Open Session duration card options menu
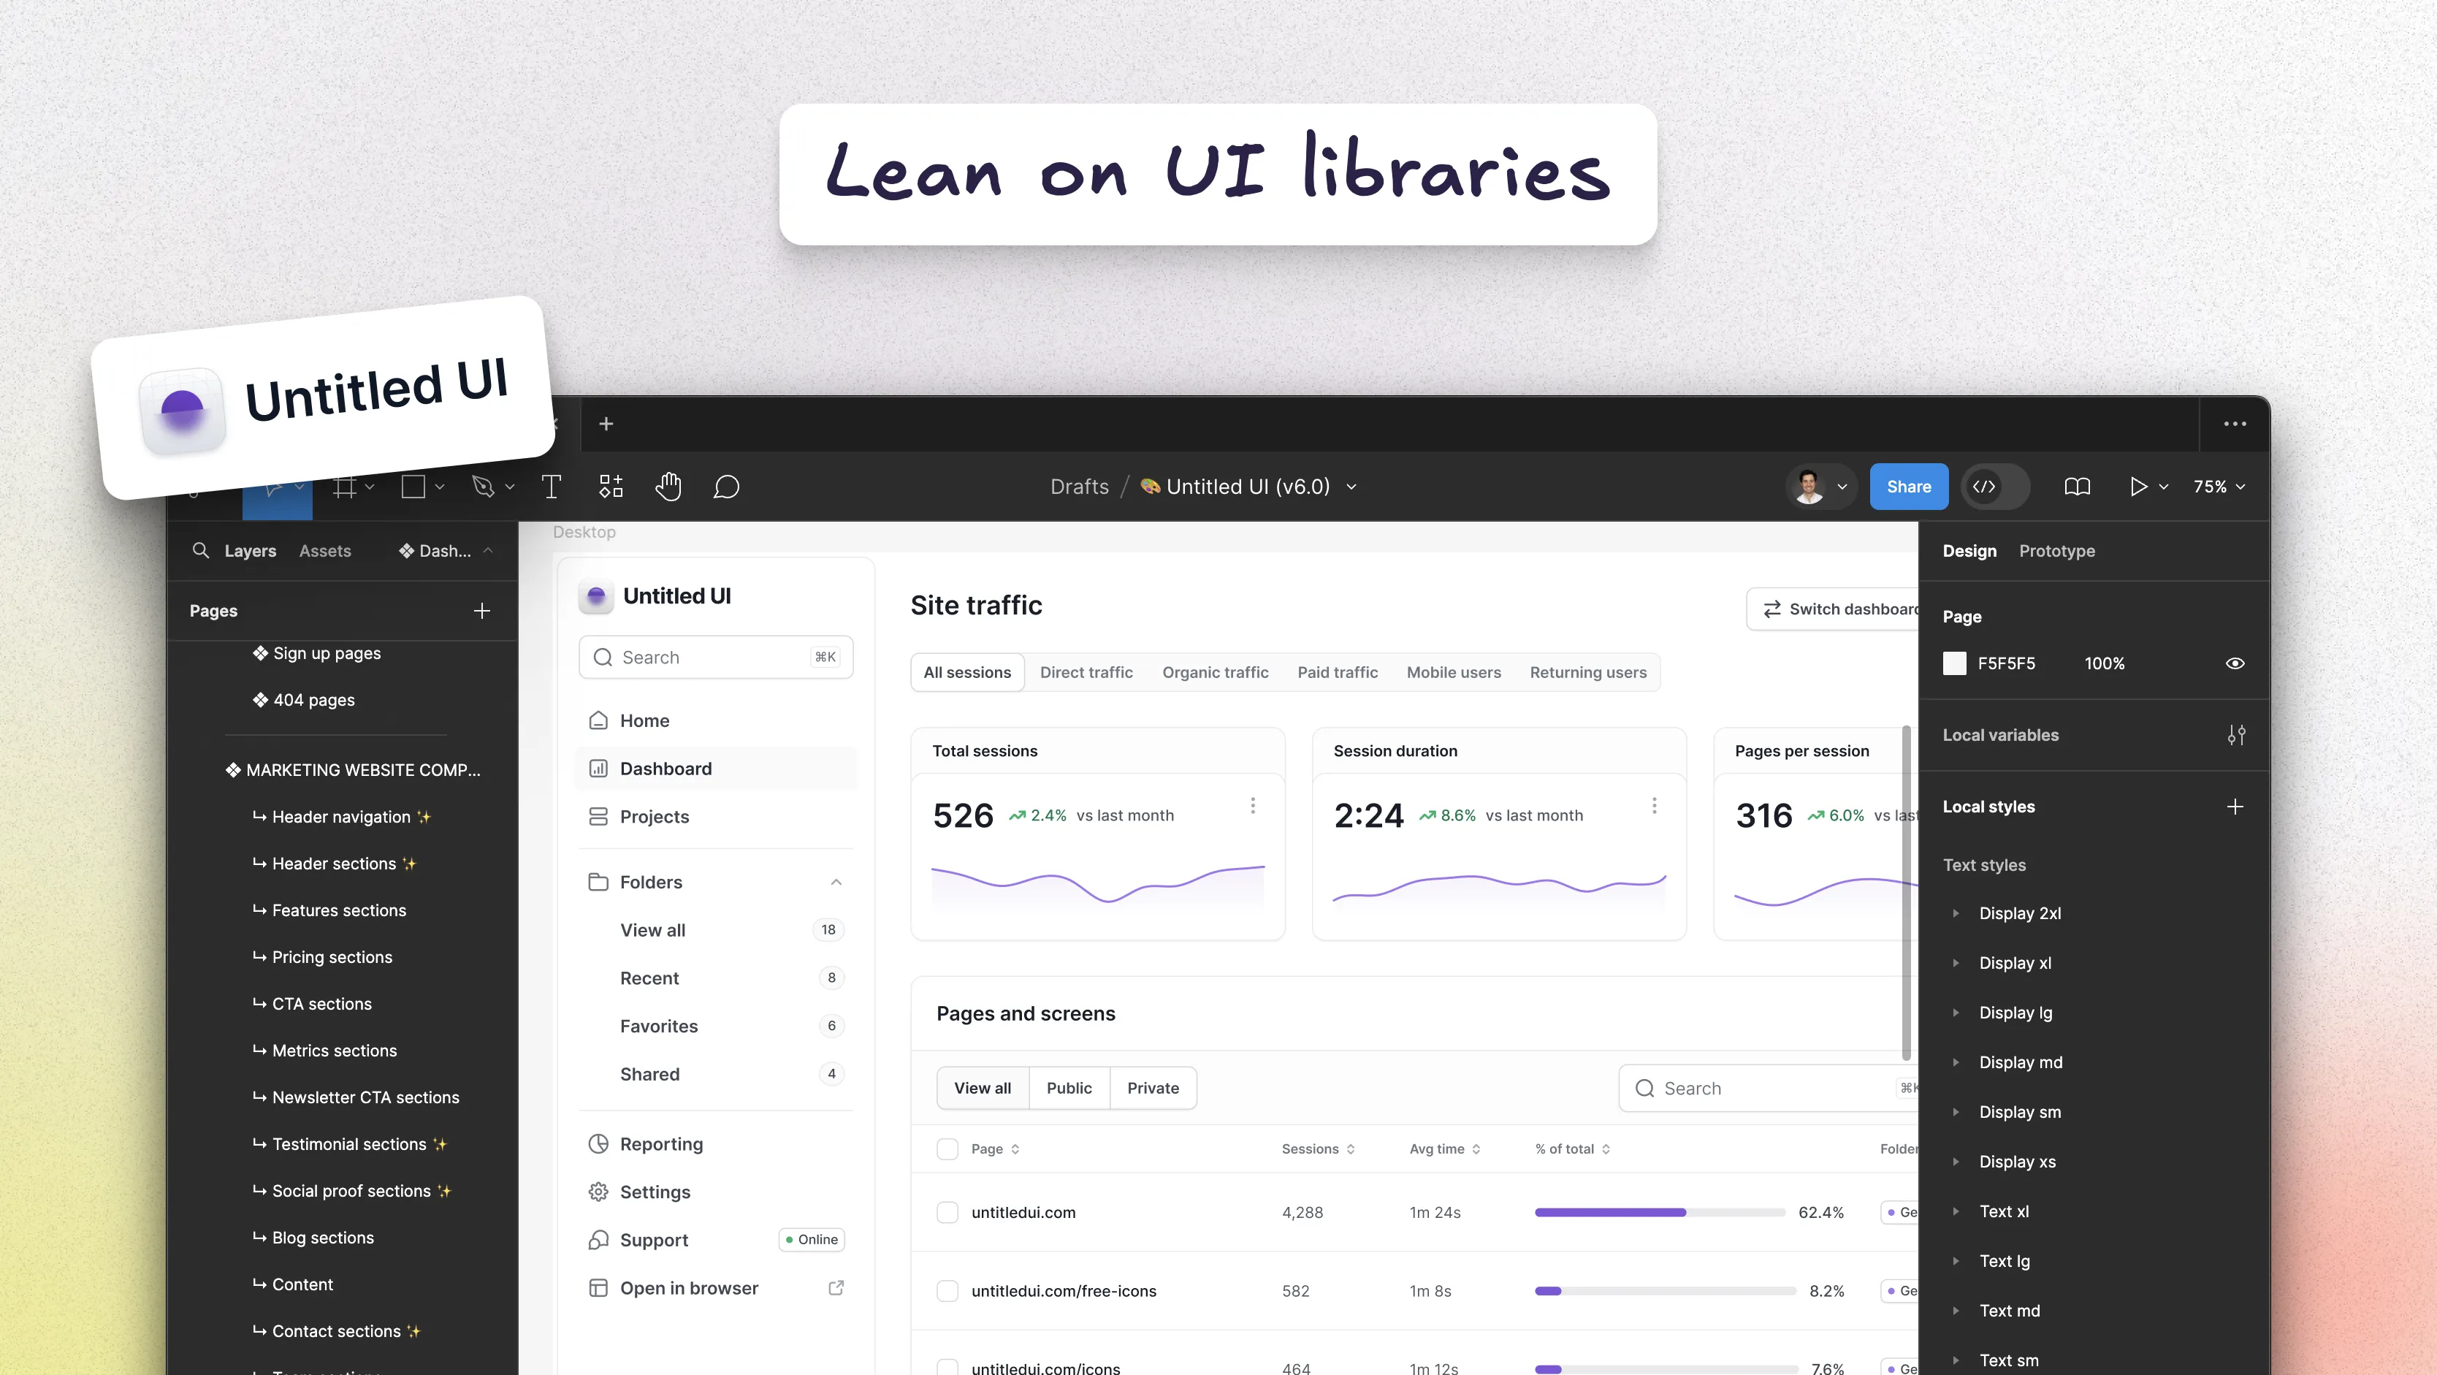 1654,805
